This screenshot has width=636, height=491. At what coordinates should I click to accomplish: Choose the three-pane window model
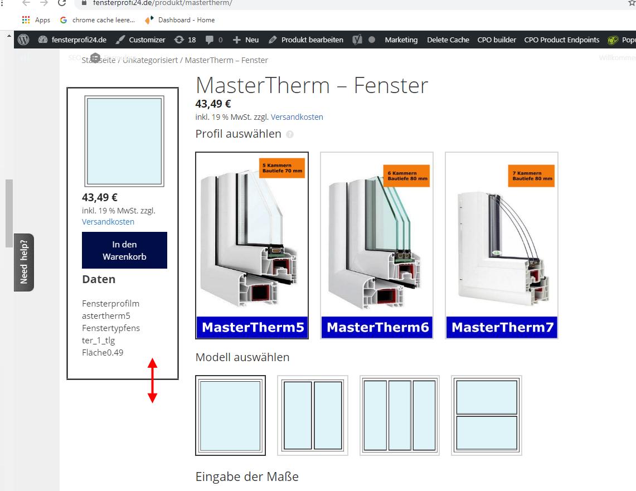(x=400, y=415)
